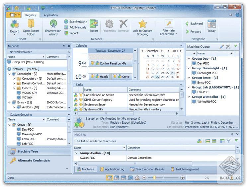Collapse Group: Dev in Machine Queue
This screenshot has width=247, height=187.
click(x=189, y=58)
